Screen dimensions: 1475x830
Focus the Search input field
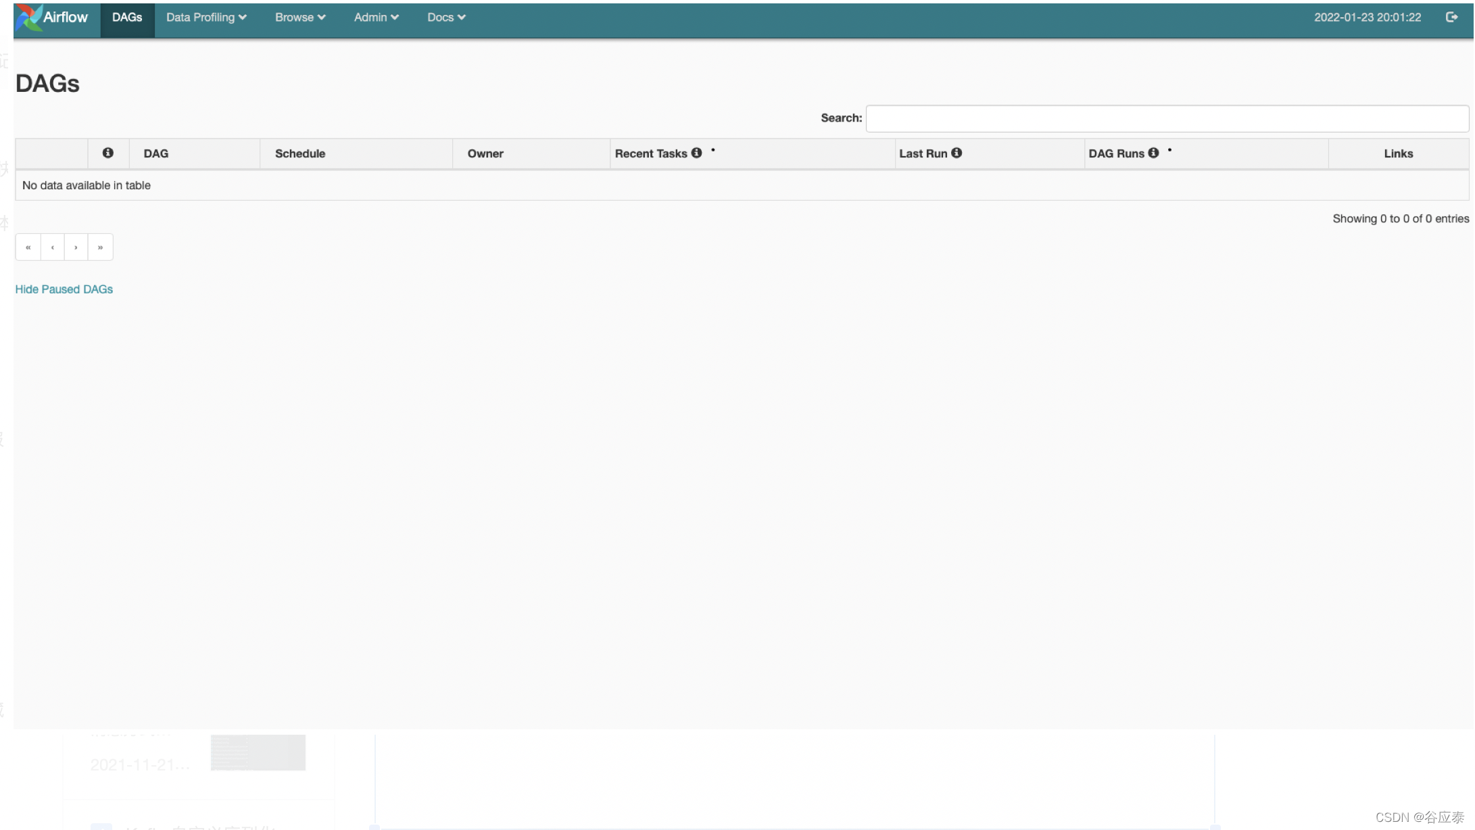pyautogui.click(x=1167, y=118)
